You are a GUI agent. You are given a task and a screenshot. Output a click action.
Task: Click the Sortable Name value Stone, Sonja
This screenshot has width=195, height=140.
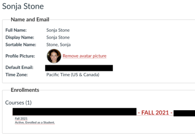click(58, 45)
